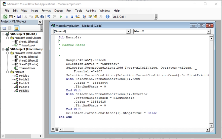Click the Copy toolbar icon
Screen dimensions: 222x139
31,17
